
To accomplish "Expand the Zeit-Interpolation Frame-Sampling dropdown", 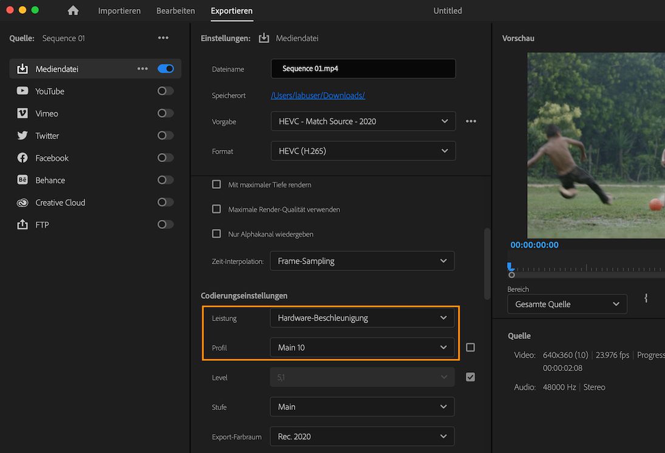I will point(362,261).
